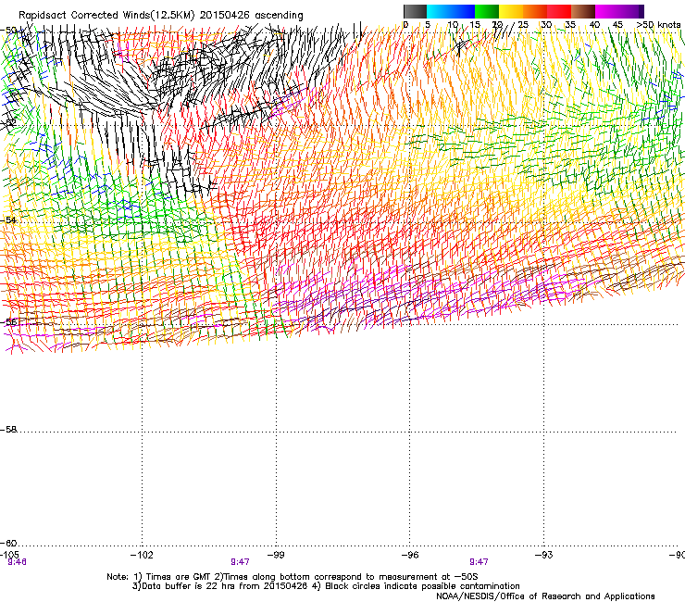Click the latitude label -56
Viewport: 685px width, 602px height.
coord(8,322)
